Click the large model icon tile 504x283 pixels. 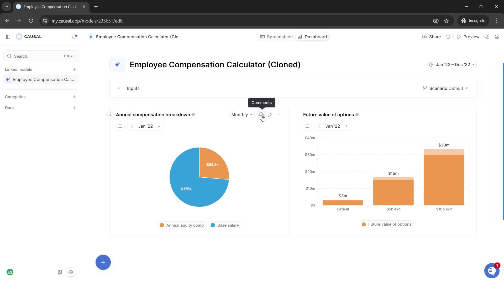click(x=117, y=64)
